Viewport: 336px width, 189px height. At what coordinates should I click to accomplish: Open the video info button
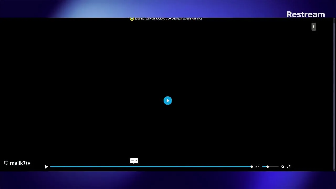[314, 27]
